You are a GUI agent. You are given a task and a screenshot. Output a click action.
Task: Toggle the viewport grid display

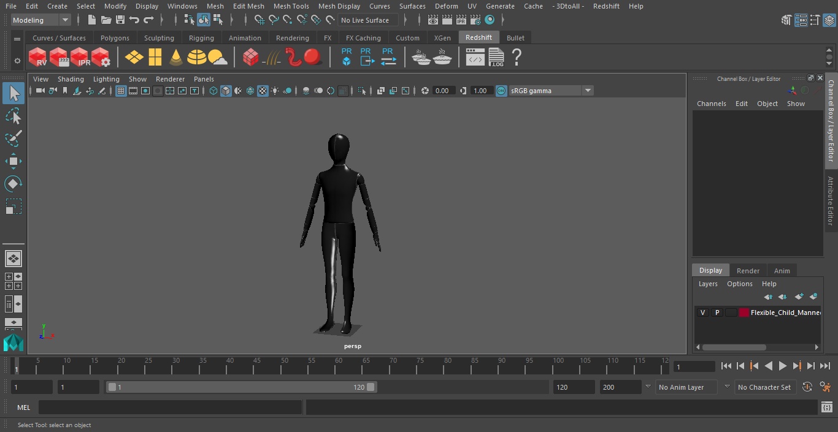[x=121, y=91]
